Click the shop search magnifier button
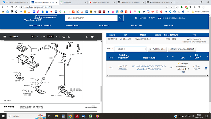211x119 pixels. pyautogui.click(x=120, y=18)
